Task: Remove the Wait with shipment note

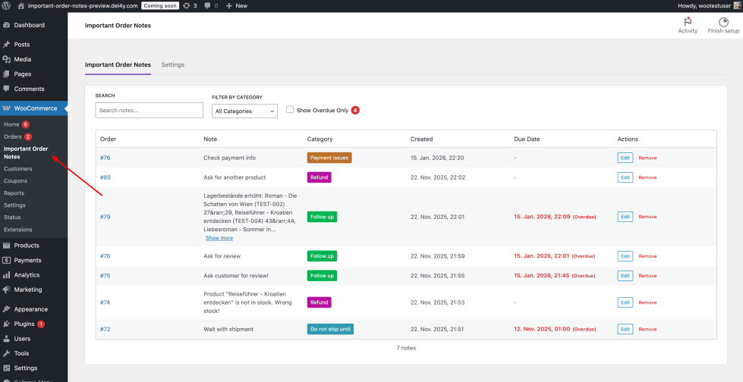Action: pos(647,329)
